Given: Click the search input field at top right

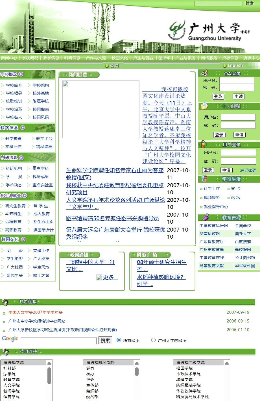Looking at the screenshot, I should pyautogui.click(x=219, y=3).
